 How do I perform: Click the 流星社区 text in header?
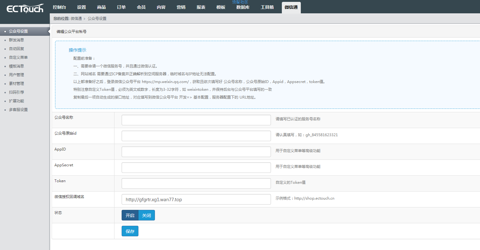[240, 2]
